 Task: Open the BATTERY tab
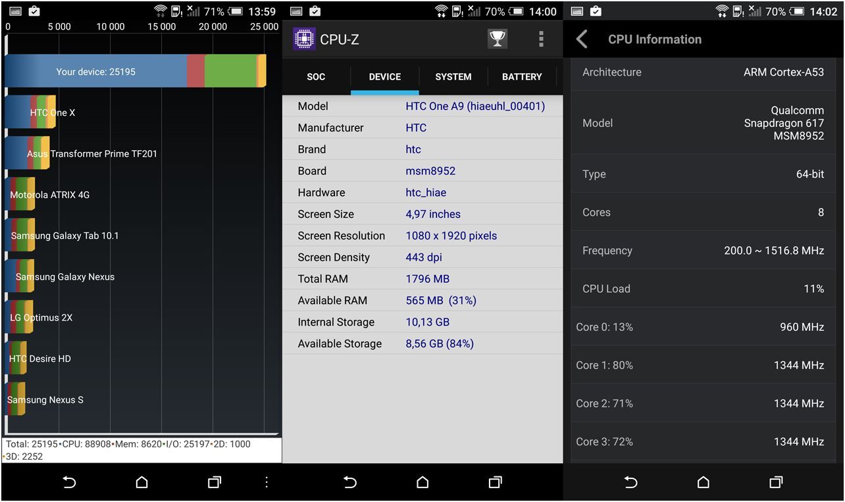(522, 77)
